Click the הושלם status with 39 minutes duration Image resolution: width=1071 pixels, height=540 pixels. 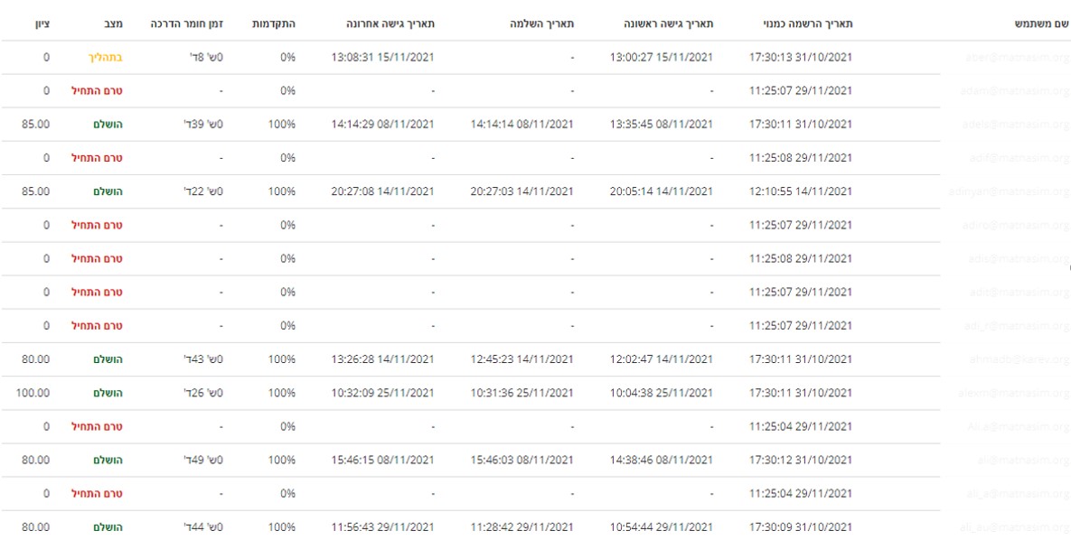[108, 125]
